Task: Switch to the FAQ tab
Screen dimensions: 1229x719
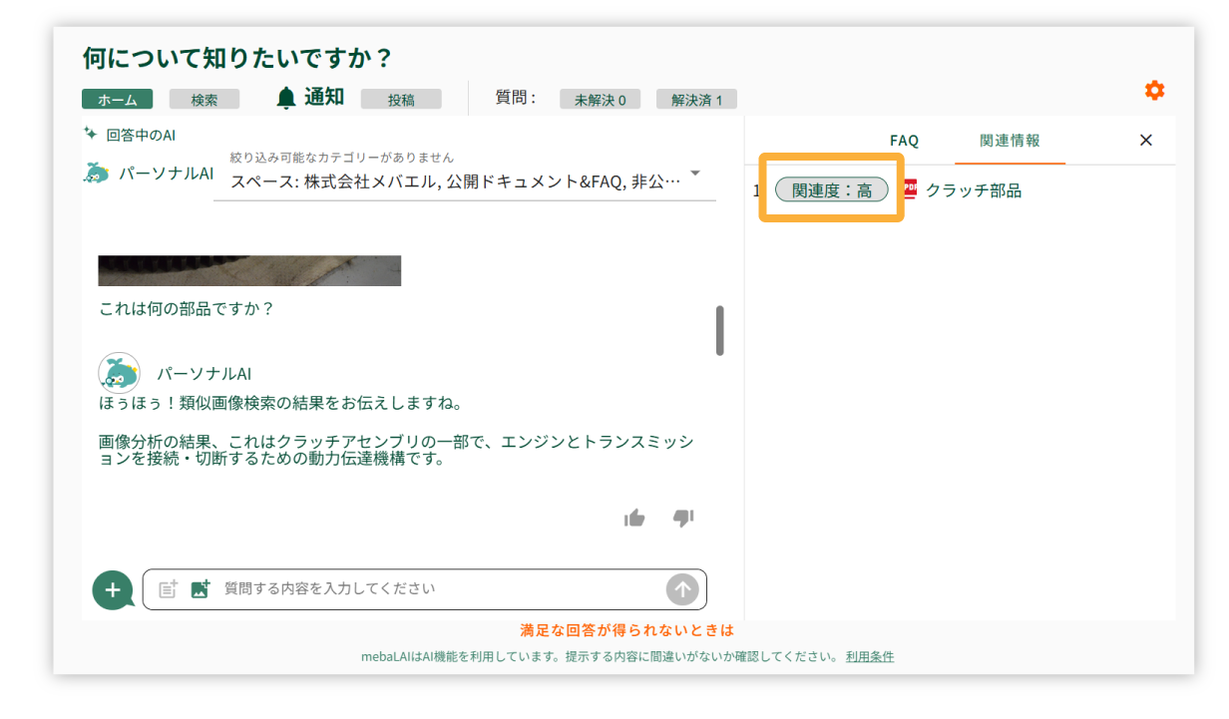Action: [x=904, y=141]
